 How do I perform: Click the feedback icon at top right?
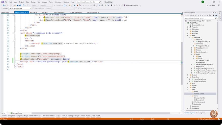tap(219, 5)
